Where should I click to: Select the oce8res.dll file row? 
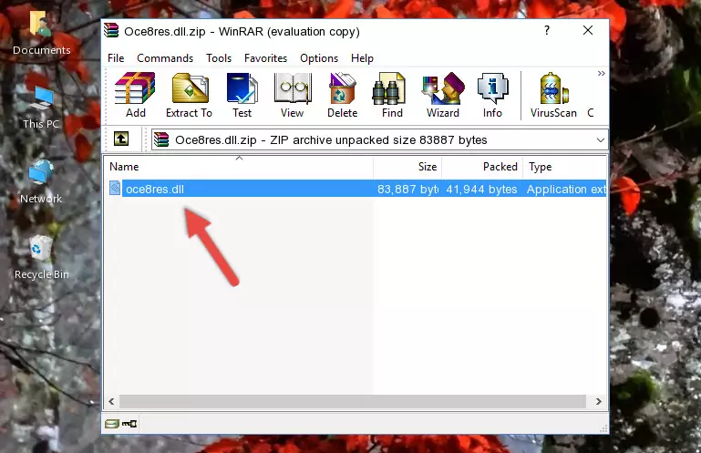click(356, 189)
